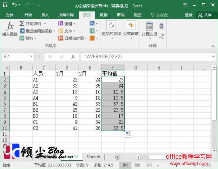Open the math and trig functions icon
218x169 pixels.
point(94,31)
